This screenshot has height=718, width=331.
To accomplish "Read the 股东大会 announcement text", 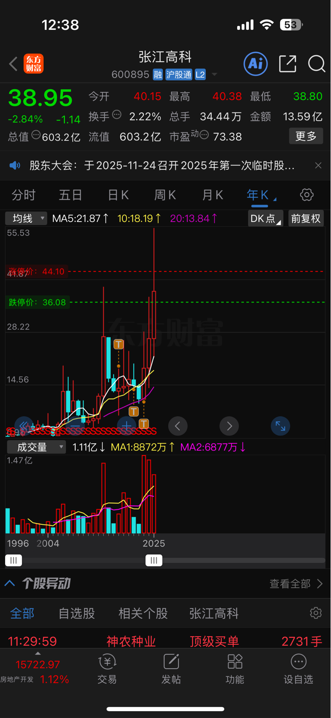I will pos(162,166).
